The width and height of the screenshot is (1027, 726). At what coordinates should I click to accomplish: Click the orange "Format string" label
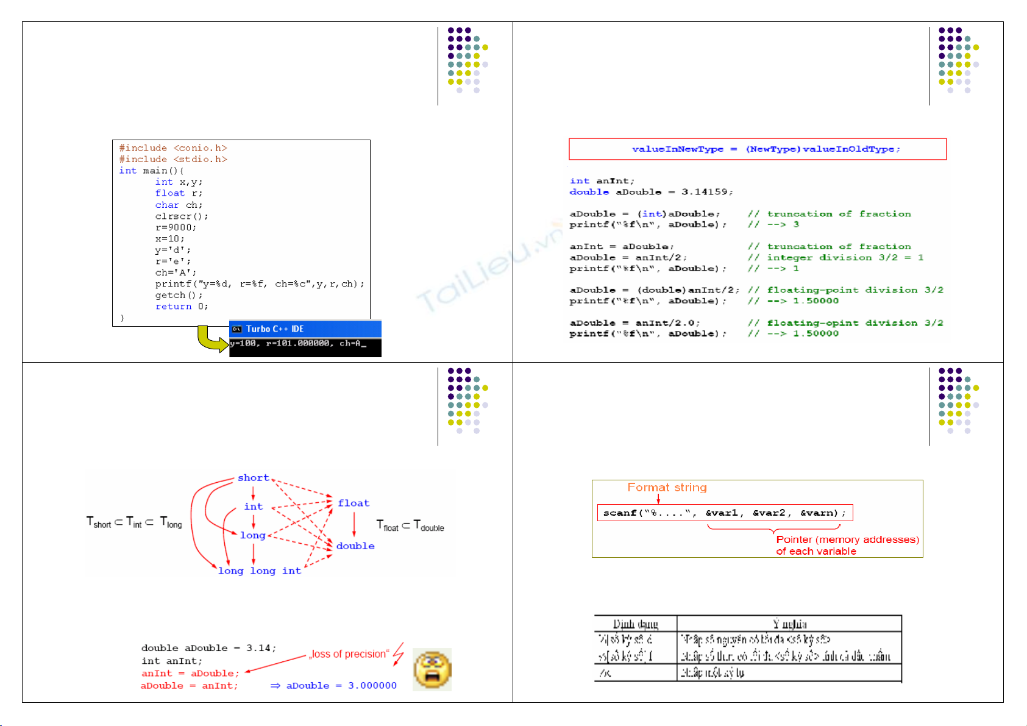pyautogui.click(x=667, y=488)
